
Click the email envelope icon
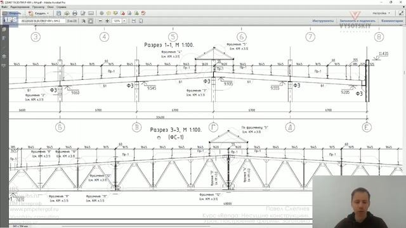(91, 13)
